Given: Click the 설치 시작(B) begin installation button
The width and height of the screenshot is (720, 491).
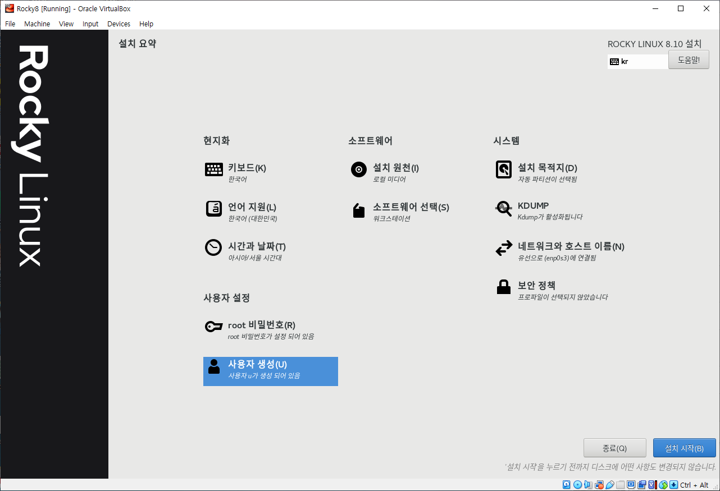Looking at the screenshot, I should point(684,448).
